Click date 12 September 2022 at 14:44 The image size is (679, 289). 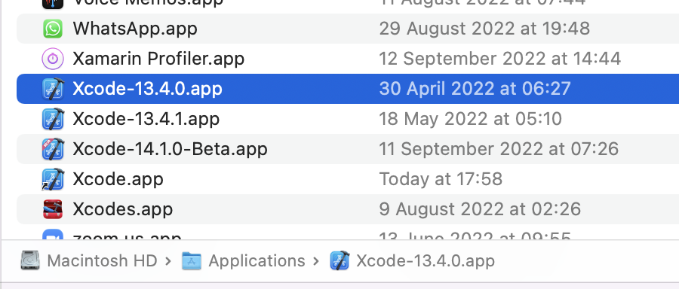pyautogui.click(x=500, y=59)
